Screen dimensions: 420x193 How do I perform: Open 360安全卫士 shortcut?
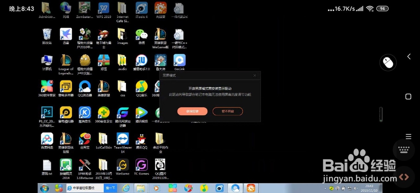[x=104, y=115]
